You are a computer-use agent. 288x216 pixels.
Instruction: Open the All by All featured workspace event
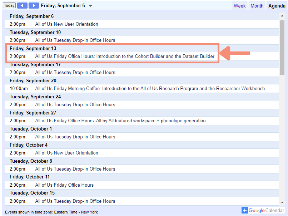tap(120, 121)
